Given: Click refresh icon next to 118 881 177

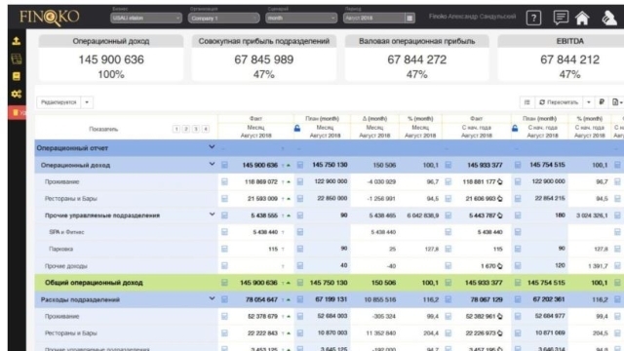Looking at the screenshot, I should [x=500, y=182].
